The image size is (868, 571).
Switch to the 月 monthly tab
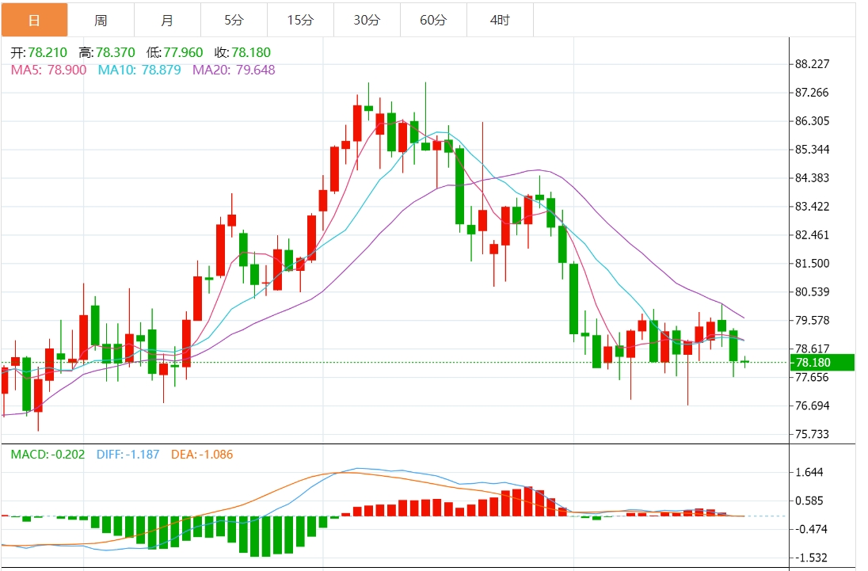click(x=167, y=20)
